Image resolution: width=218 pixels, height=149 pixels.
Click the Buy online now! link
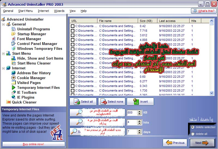click(x=33, y=144)
